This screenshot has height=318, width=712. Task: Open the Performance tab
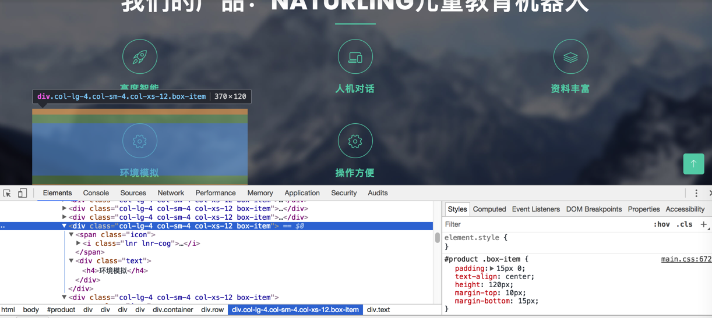click(x=216, y=193)
